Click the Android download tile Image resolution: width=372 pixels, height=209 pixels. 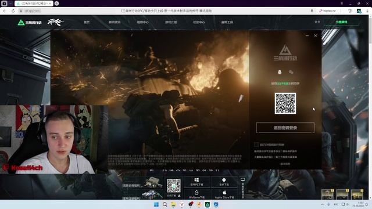click(x=224, y=182)
